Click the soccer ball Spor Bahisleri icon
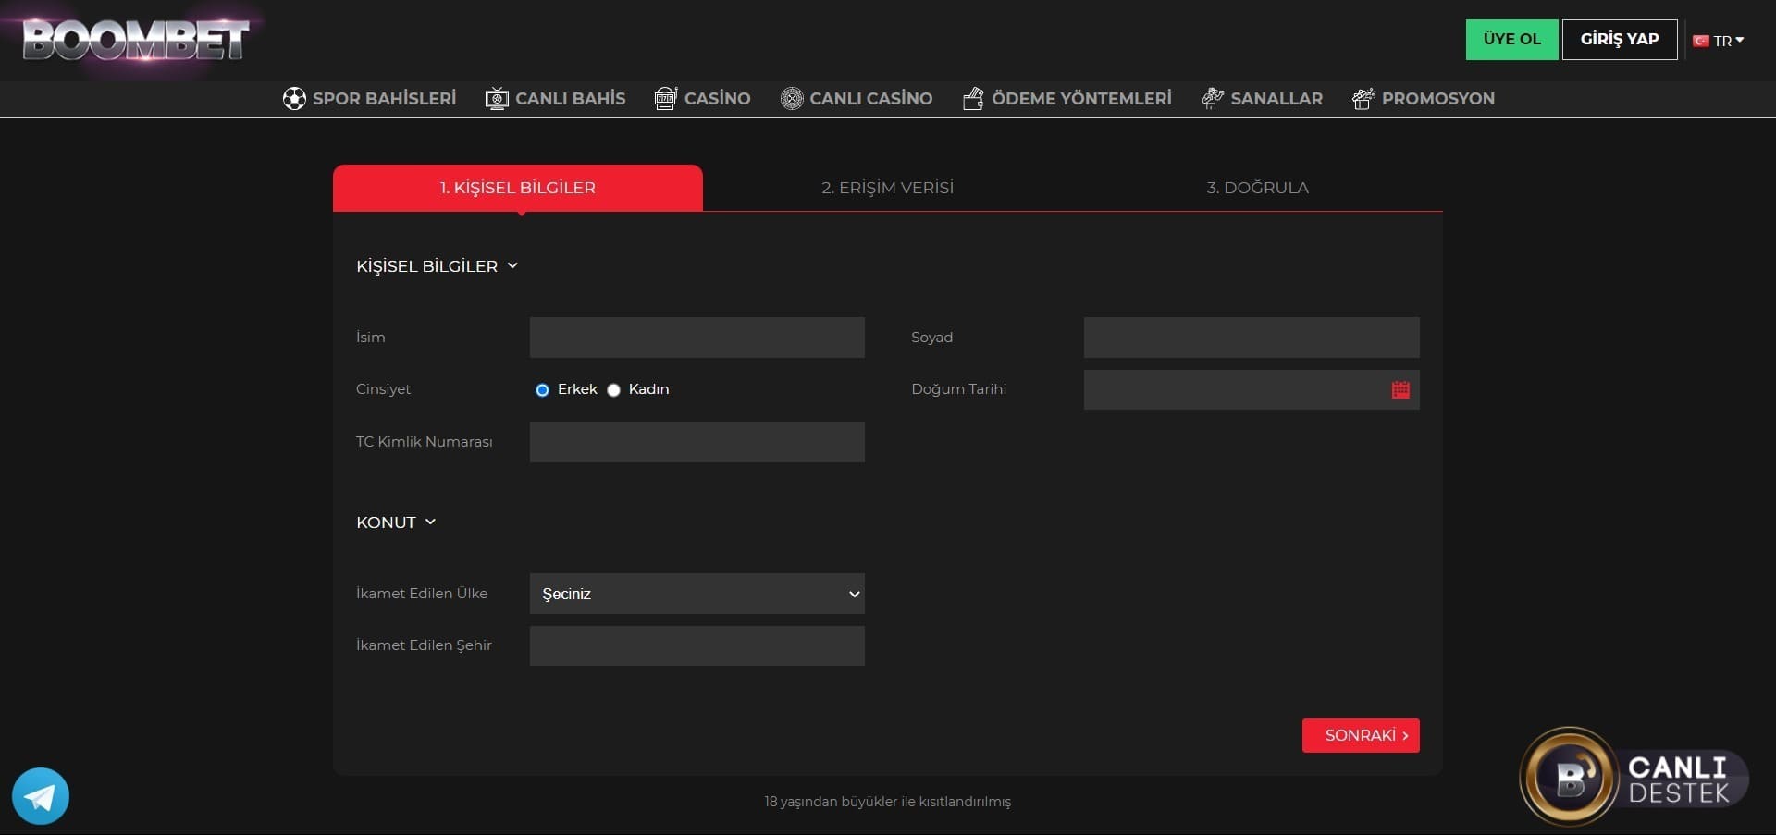The image size is (1776, 835). pyautogui.click(x=294, y=99)
